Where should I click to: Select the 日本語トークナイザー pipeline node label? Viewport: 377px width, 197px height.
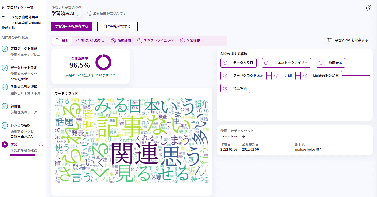click(x=291, y=63)
